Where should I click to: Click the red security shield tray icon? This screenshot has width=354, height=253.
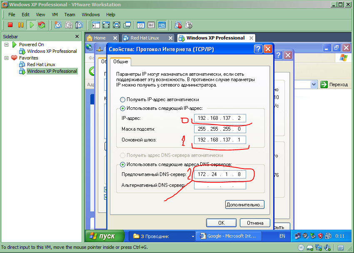(320, 236)
